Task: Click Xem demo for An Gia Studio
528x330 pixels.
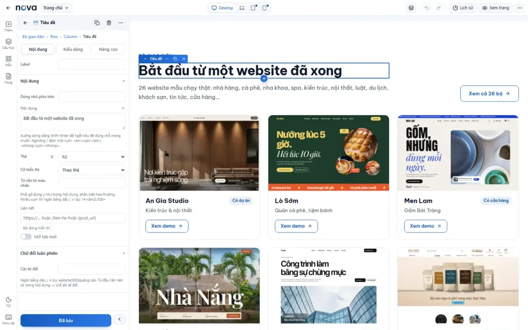Action: (x=167, y=226)
